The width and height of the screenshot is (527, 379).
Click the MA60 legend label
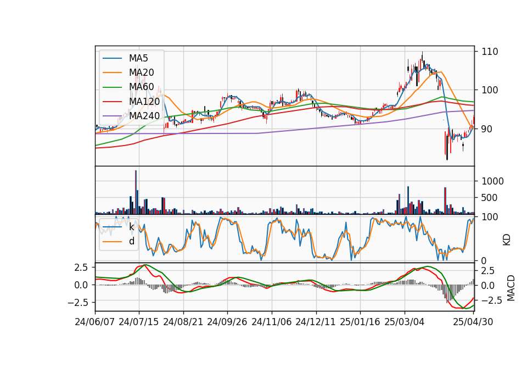coord(142,87)
